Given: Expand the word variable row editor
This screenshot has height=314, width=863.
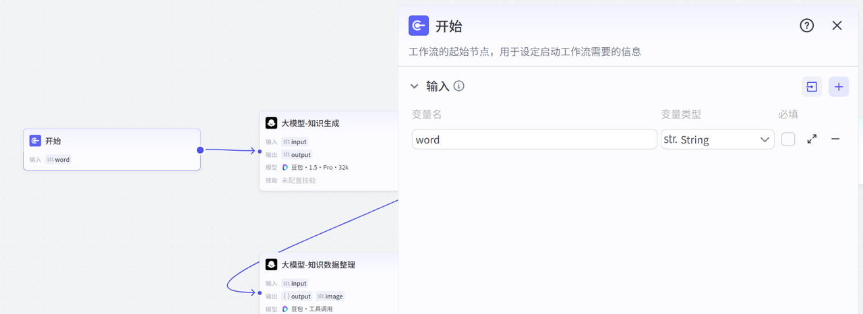Looking at the screenshot, I should [812, 139].
